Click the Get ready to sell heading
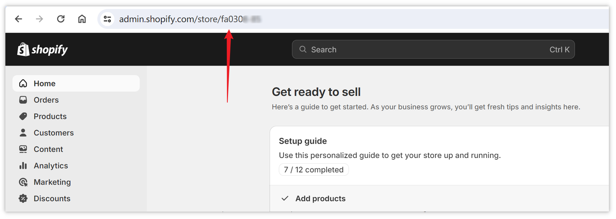616x219 pixels. tap(316, 92)
